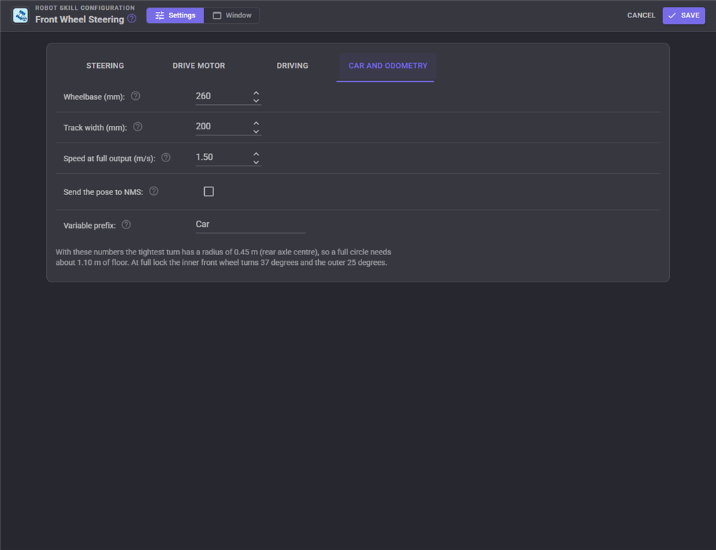Enable the Send the pose to NMS checkbox

click(208, 191)
